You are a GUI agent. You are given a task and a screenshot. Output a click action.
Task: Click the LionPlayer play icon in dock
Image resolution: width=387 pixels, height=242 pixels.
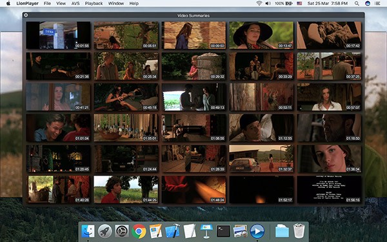coord(257,231)
